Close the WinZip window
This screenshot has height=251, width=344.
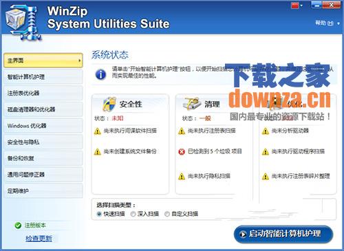pos(332,5)
